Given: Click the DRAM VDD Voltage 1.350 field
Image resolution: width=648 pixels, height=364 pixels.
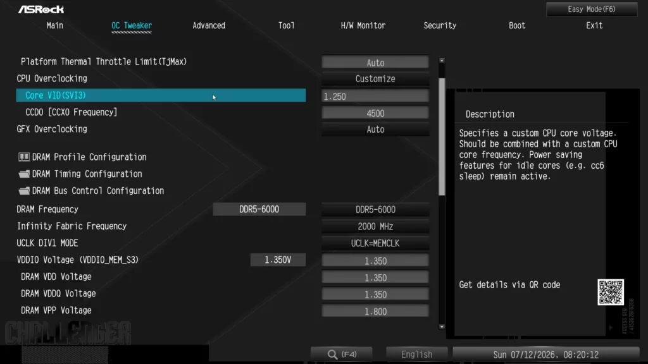Looking at the screenshot, I should (375, 278).
